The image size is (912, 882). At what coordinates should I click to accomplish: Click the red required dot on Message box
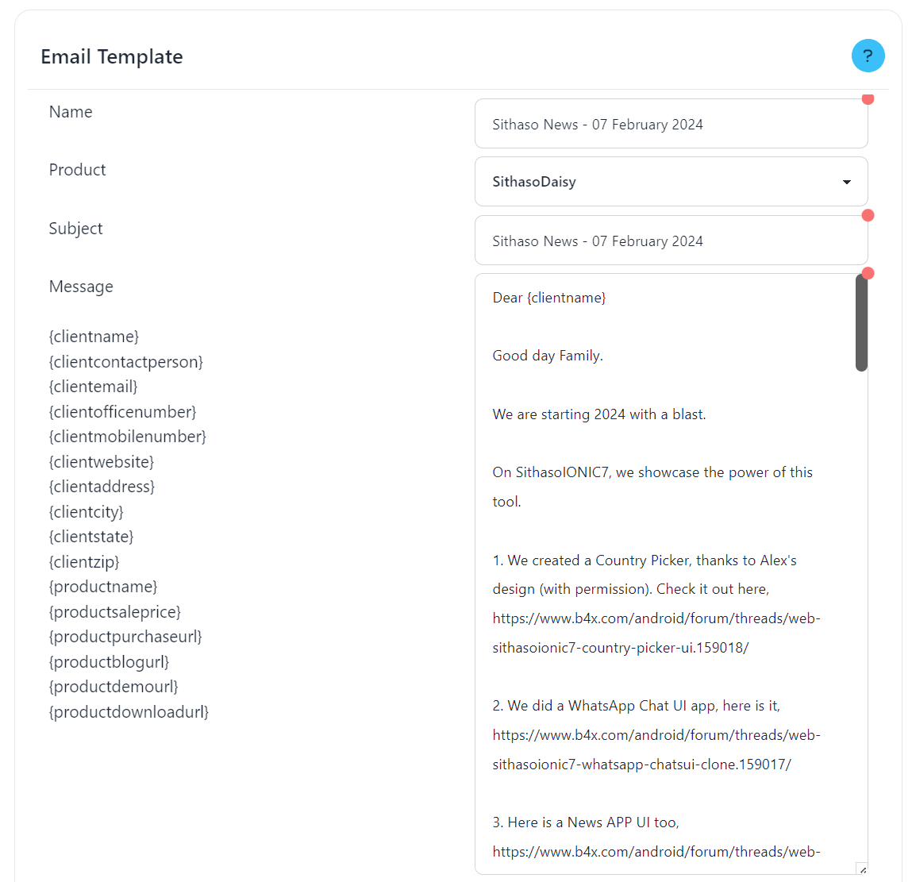tap(868, 273)
